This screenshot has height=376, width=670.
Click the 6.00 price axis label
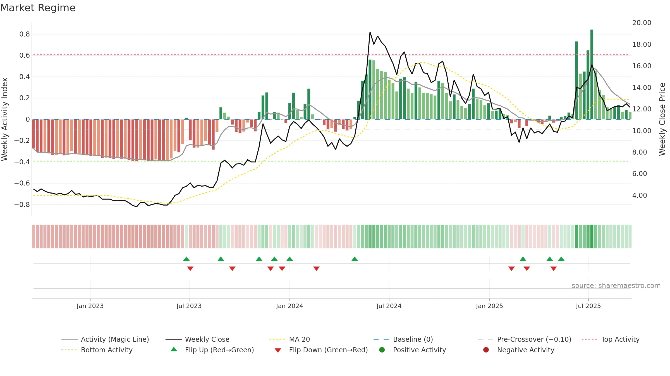pyautogui.click(x=640, y=174)
